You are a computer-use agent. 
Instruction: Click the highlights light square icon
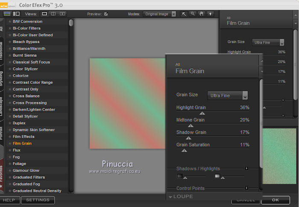(217, 176)
